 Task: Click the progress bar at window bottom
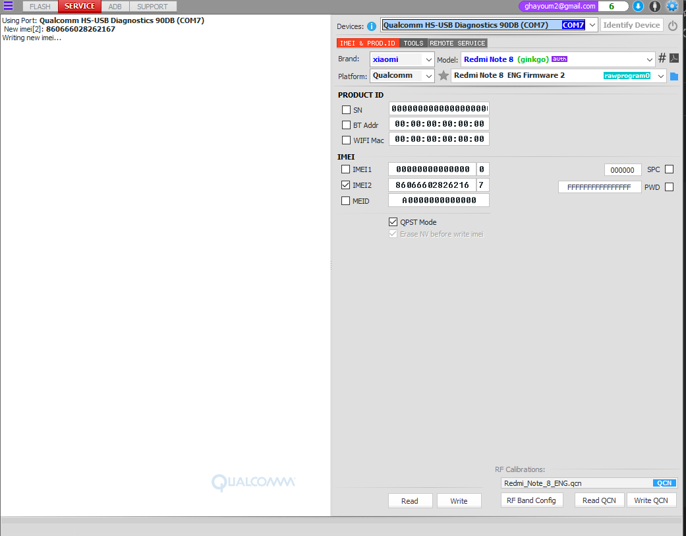(x=343, y=521)
